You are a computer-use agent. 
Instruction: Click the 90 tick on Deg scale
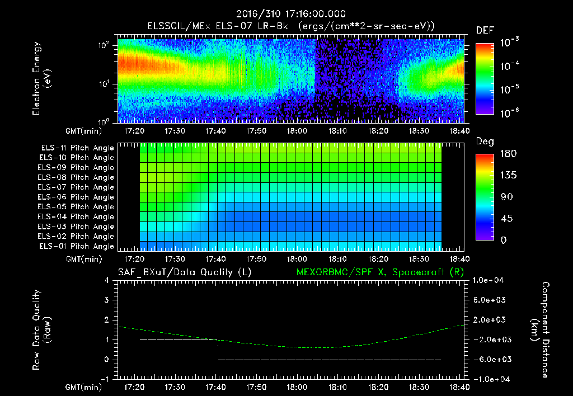click(507, 197)
